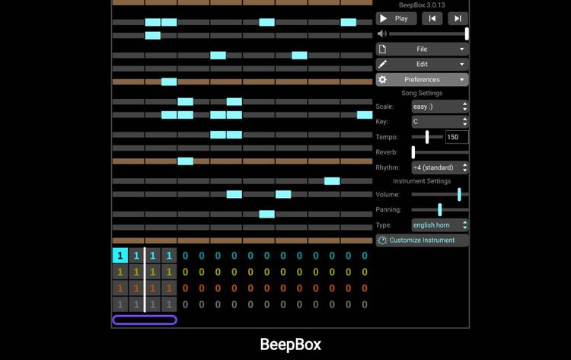Click the speaker volume icon
Viewport: 571px width, 360px height.
point(381,33)
